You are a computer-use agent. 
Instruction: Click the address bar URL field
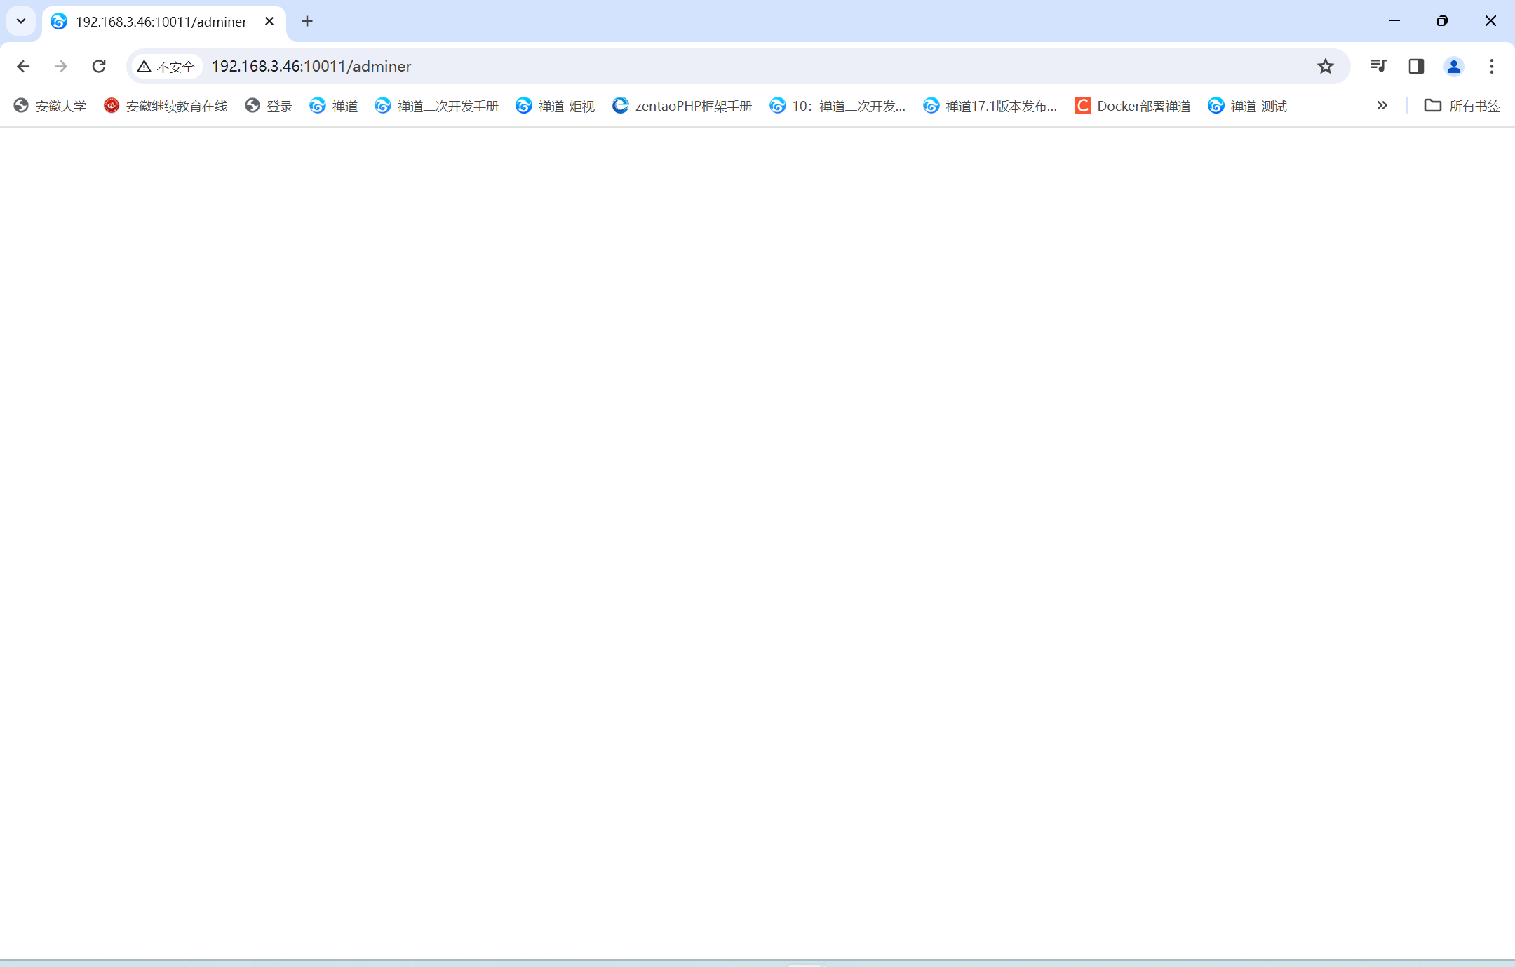pos(631,66)
